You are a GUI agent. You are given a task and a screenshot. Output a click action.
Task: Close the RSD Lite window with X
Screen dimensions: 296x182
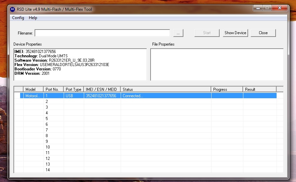pyautogui.click(x=280, y=8)
